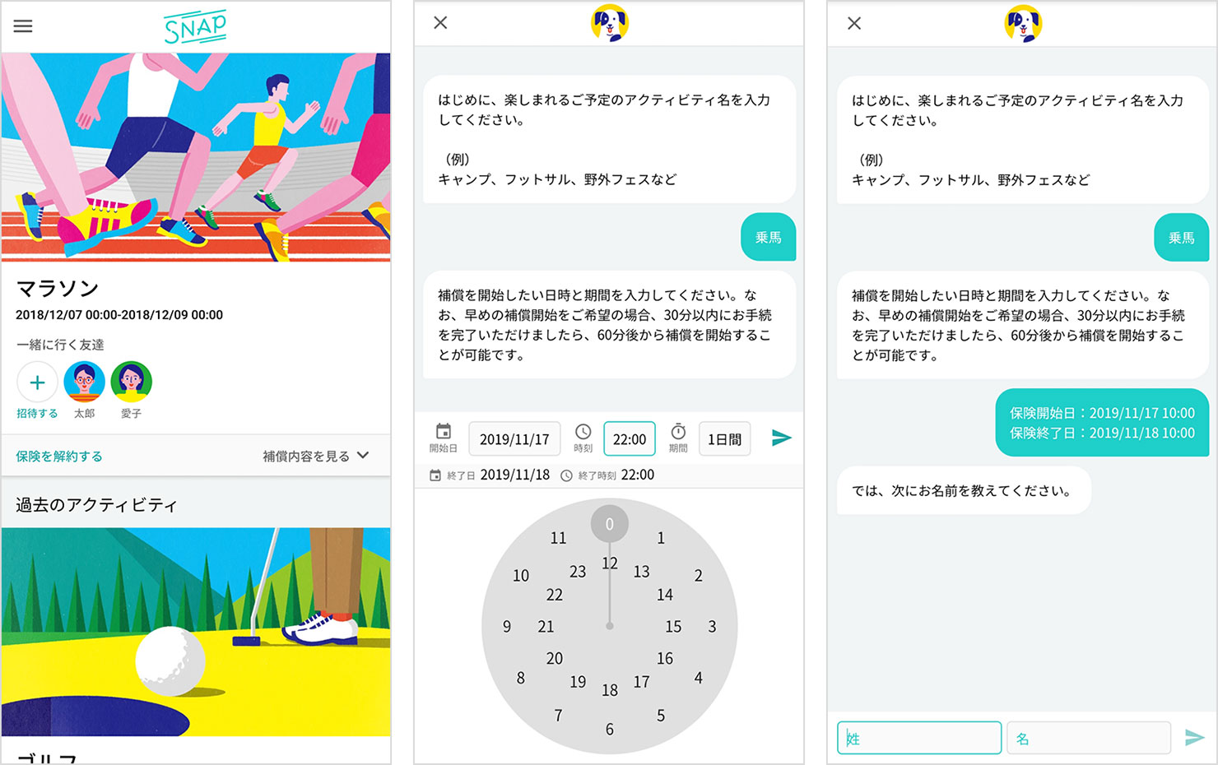The width and height of the screenshot is (1218, 765).
Task: Click the 招待する label
Action: pyautogui.click(x=37, y=414)
